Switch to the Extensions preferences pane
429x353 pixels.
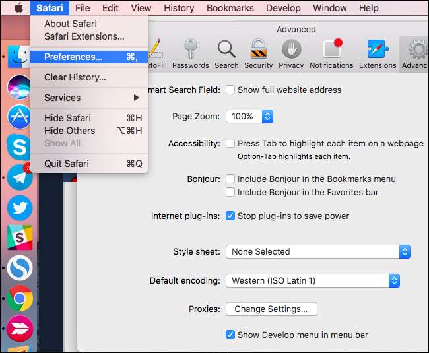[x=378, y=54]
